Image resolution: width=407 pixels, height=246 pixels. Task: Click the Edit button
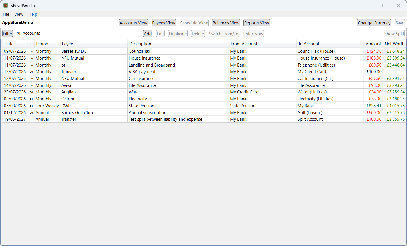pyautogui.click(x=160, y=34)
